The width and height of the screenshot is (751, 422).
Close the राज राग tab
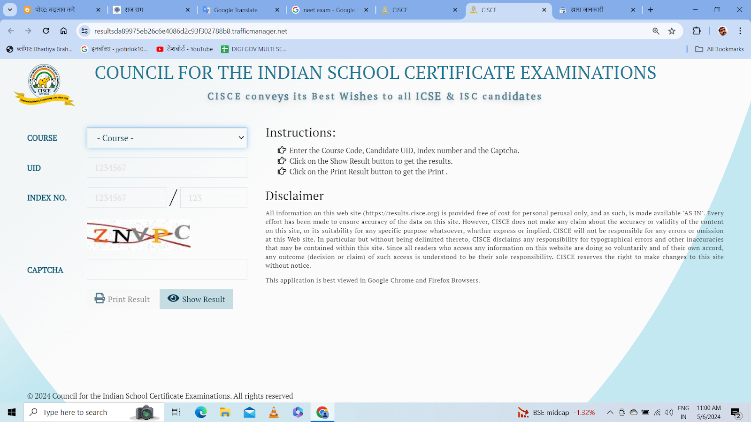point(188,10)
